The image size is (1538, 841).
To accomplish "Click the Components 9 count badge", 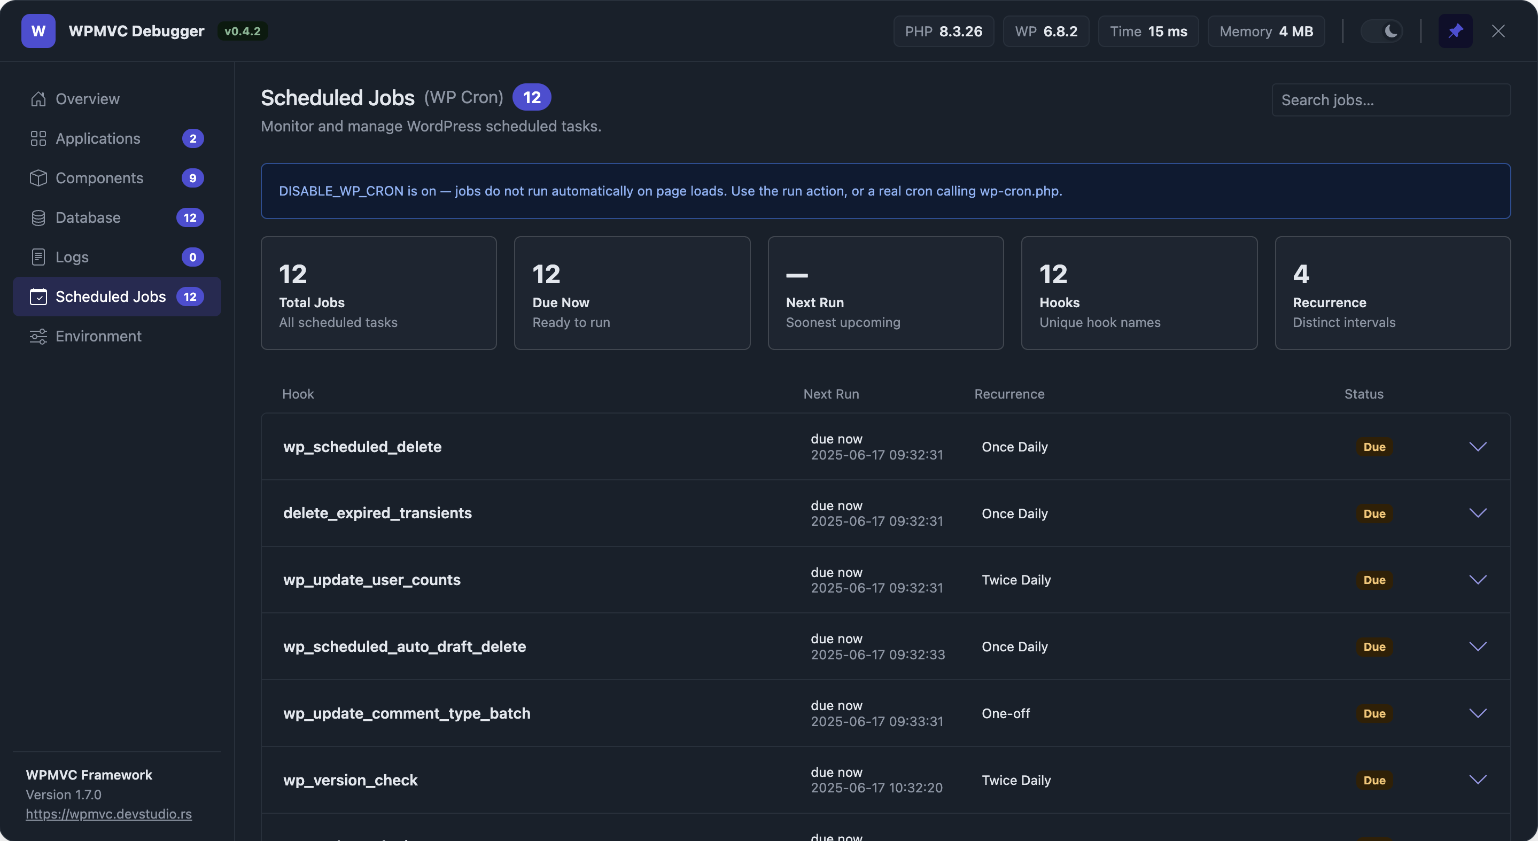I will click(192, 178).
